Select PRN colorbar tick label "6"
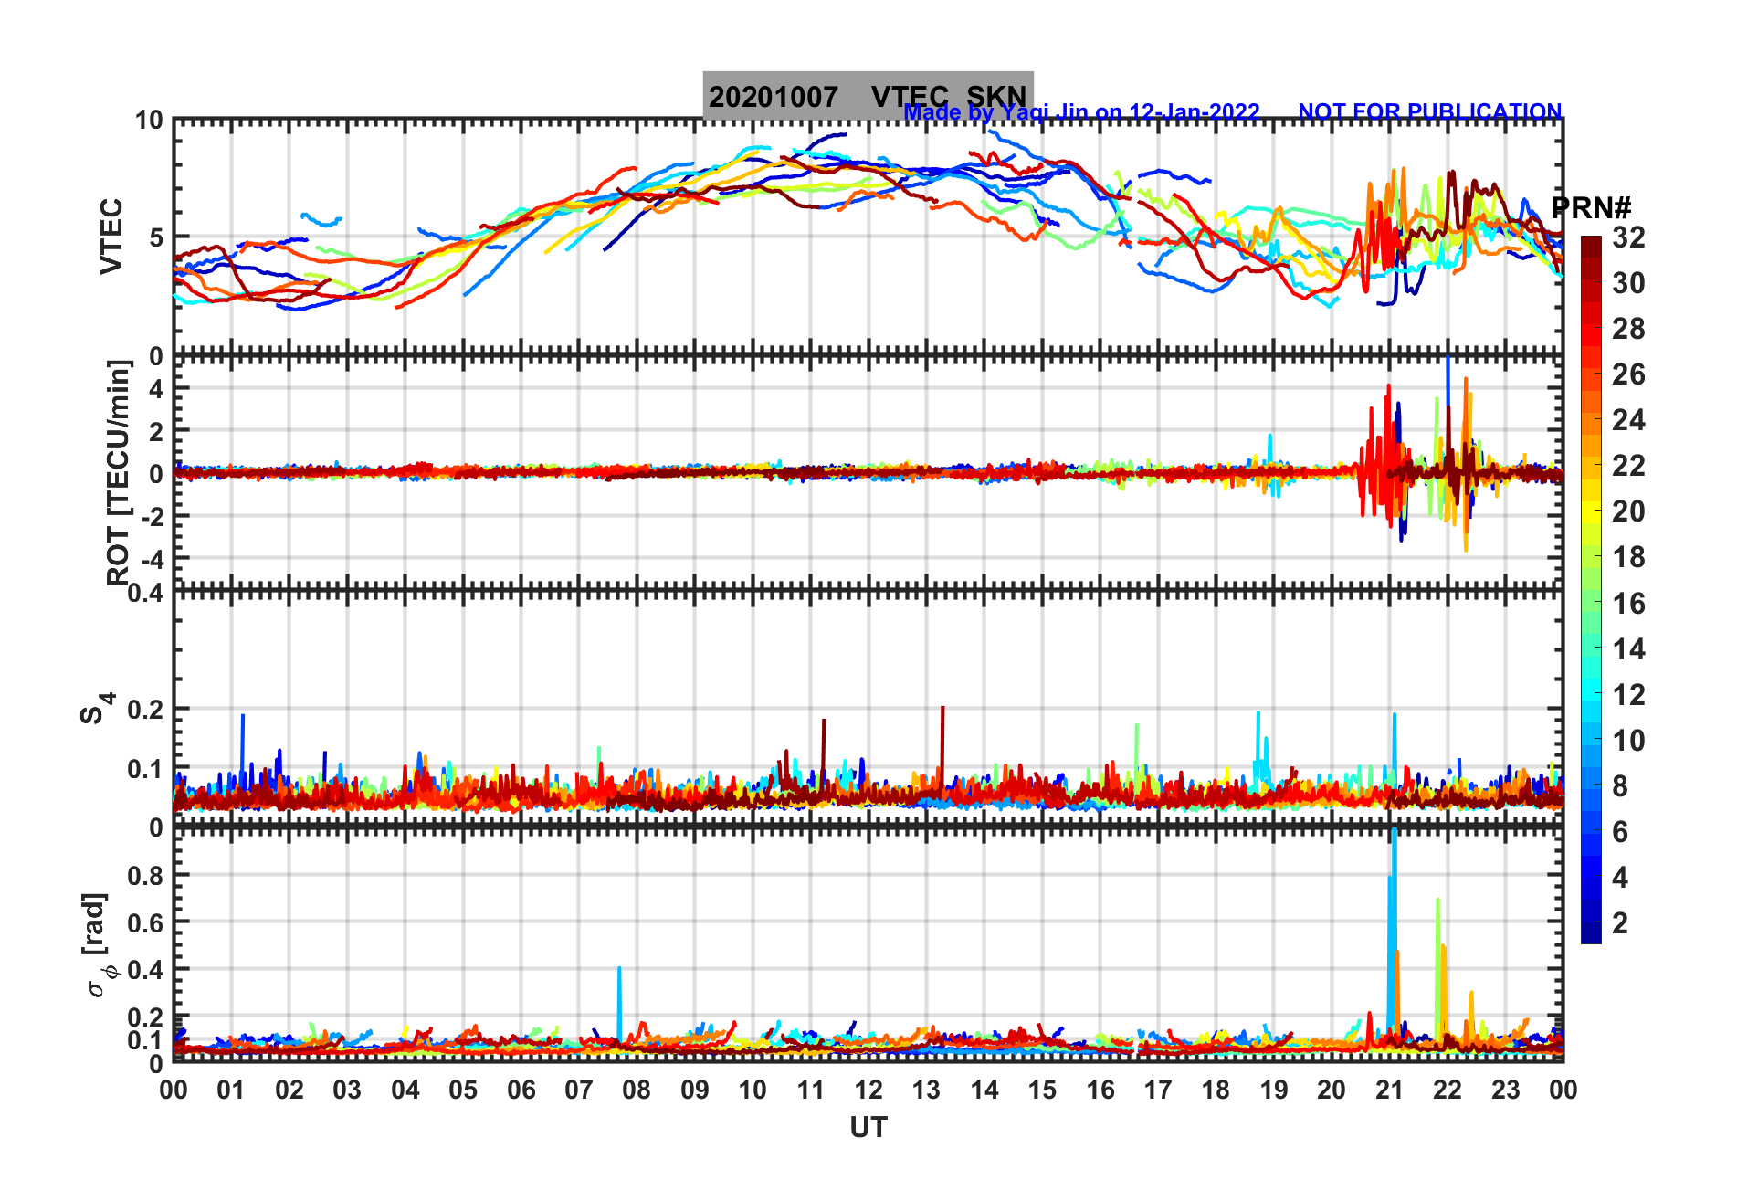The width and height of the screenshot is (1737, 1180). coord(1620,832)
